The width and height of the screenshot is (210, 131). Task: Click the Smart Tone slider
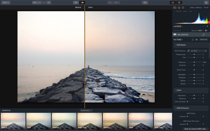[194, 70]
